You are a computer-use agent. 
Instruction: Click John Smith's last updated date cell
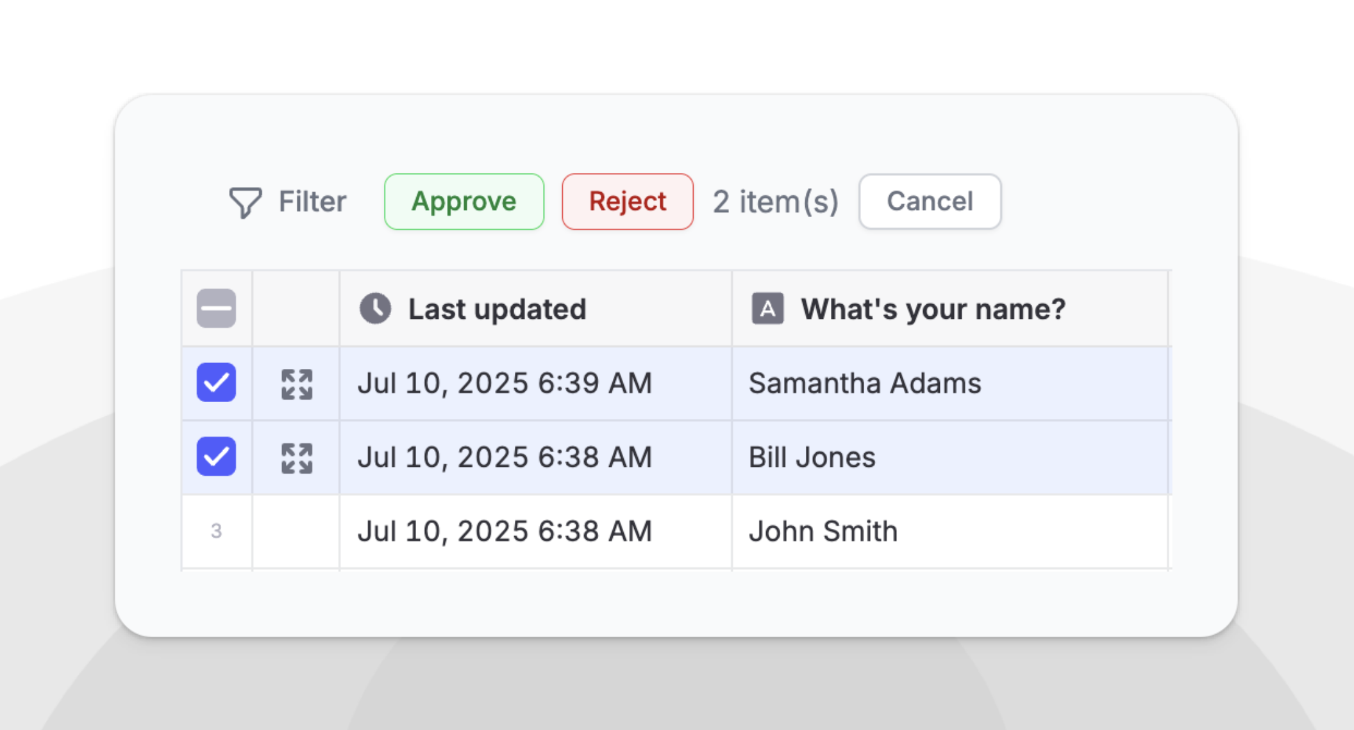coord(505,531)
